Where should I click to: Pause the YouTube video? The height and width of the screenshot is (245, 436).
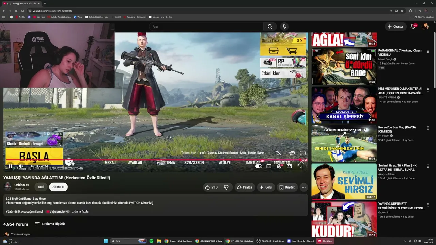(x=10, y=166)
